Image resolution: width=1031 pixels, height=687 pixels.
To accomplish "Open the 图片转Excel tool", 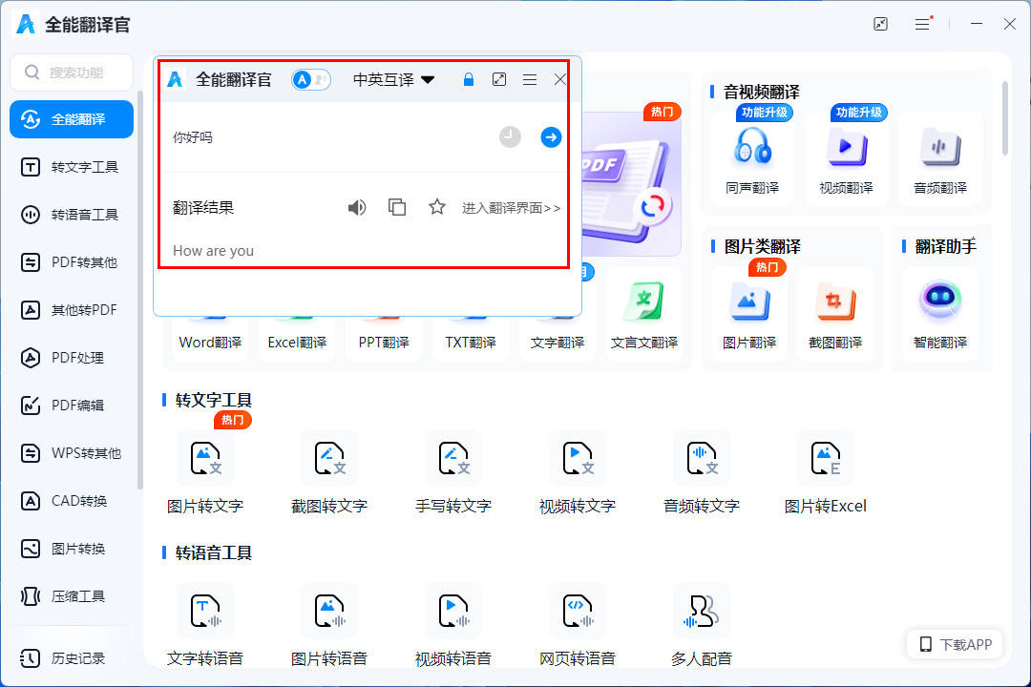I will 826,472.
